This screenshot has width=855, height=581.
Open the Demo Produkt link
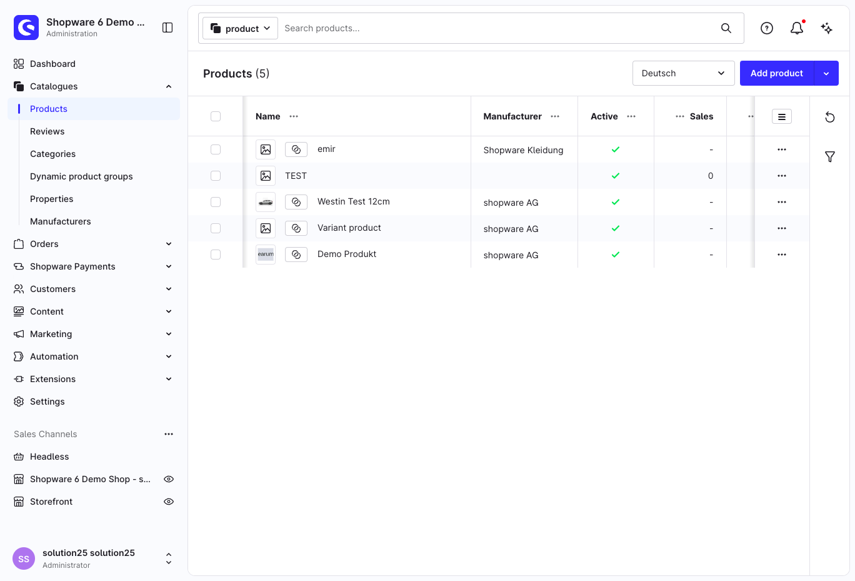click(347, 254)
